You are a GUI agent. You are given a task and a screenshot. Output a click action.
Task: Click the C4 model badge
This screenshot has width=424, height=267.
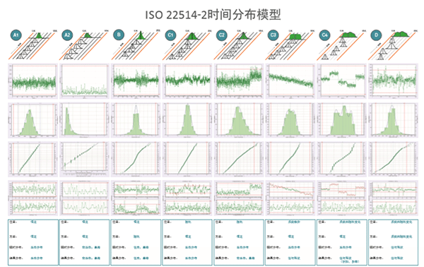point(325,35)
